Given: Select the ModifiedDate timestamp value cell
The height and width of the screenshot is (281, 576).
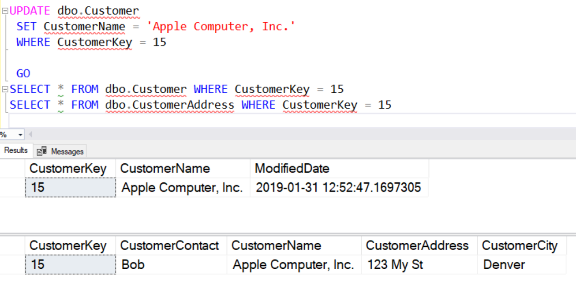Looking at the screenshot, I should coord(339,187).
